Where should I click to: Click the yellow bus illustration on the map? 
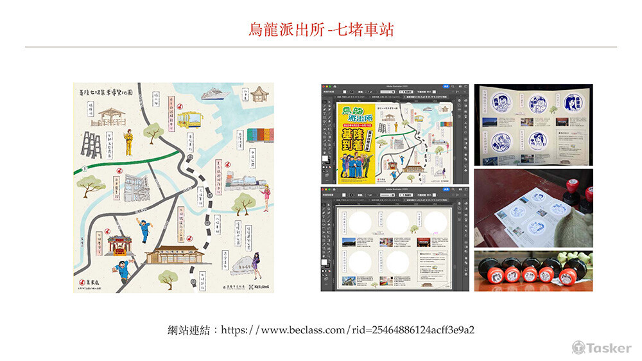click(x=189, y=119)
